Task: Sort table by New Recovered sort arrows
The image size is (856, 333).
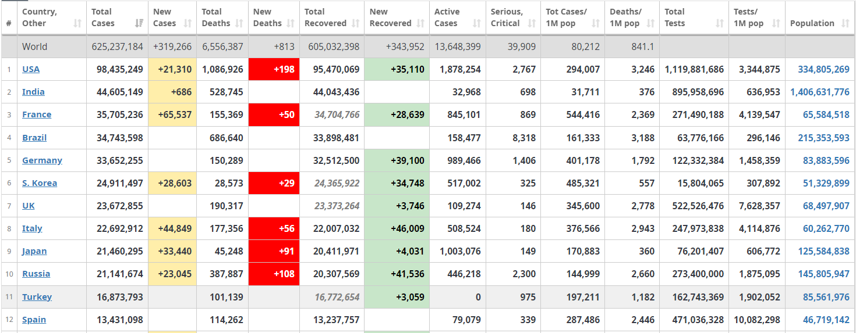Action: click(x=420, y=23)
